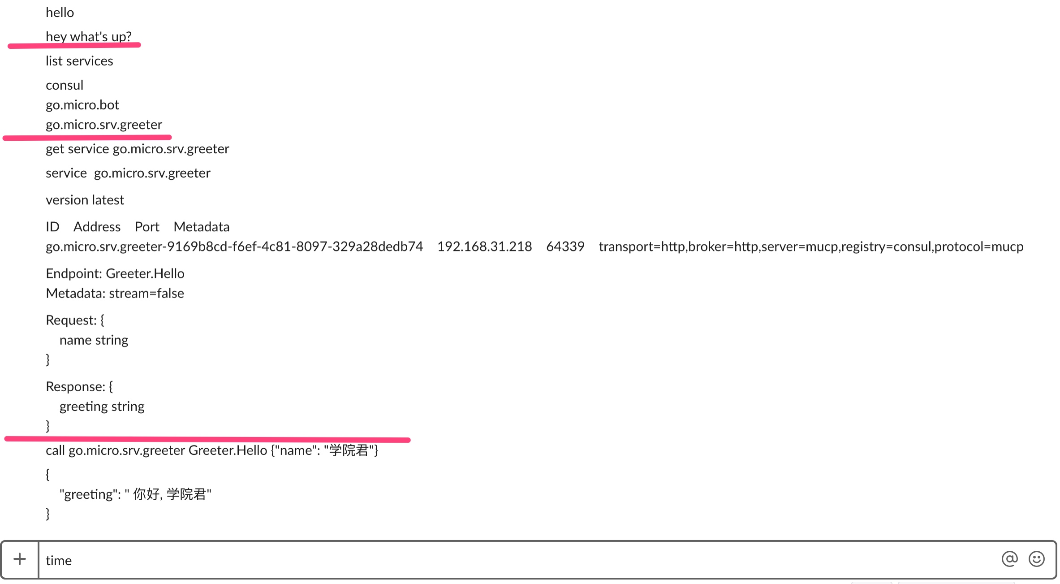The height and width of the screenshot is (584, 1060).
Task: Select the 'consul' service line
Action: coord(65,85)
